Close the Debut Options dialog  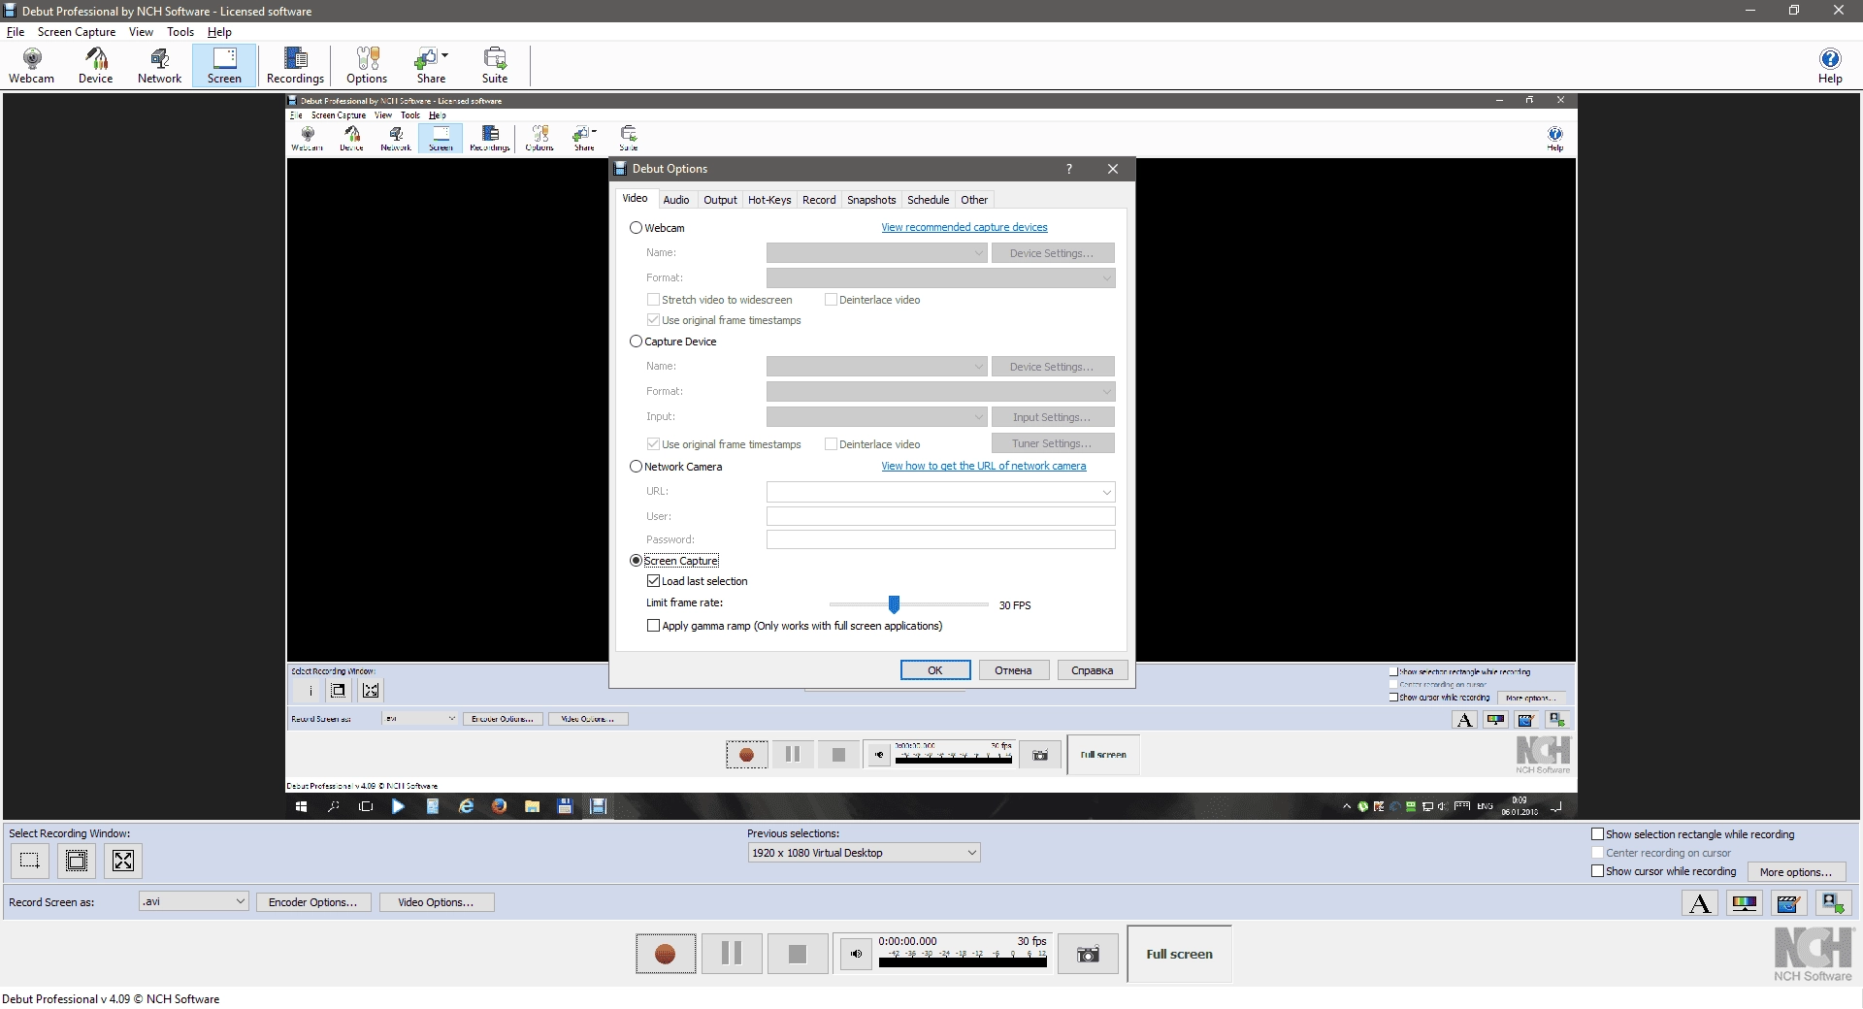[1113, 169]
